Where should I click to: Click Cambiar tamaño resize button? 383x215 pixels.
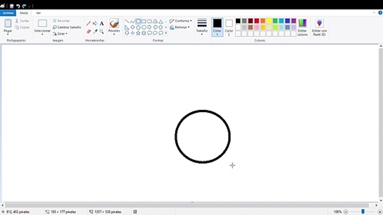point(67,27)
